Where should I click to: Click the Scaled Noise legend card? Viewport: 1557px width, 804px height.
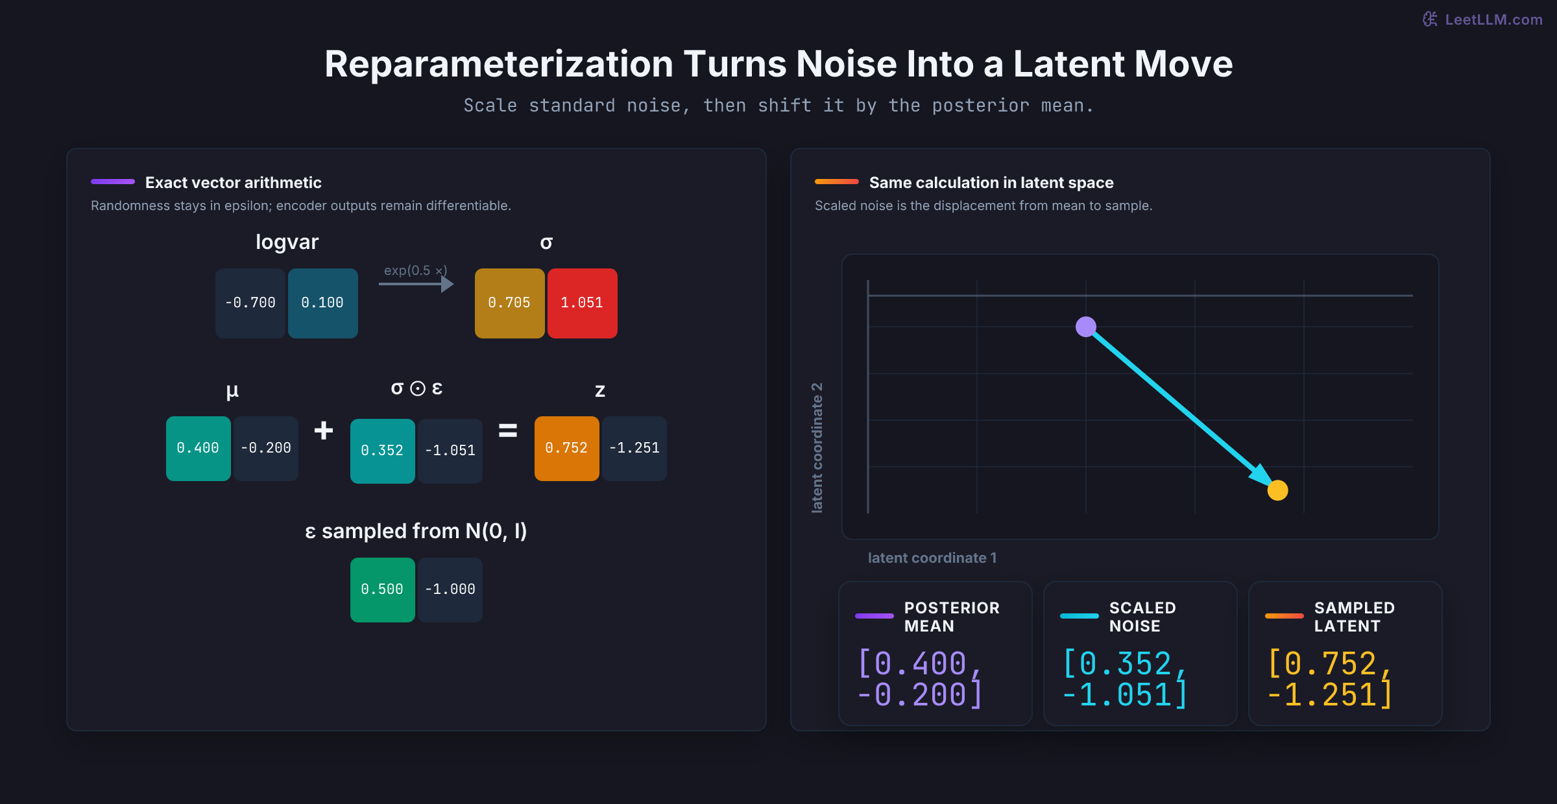pyautogui.click(x=1140, y=653)
